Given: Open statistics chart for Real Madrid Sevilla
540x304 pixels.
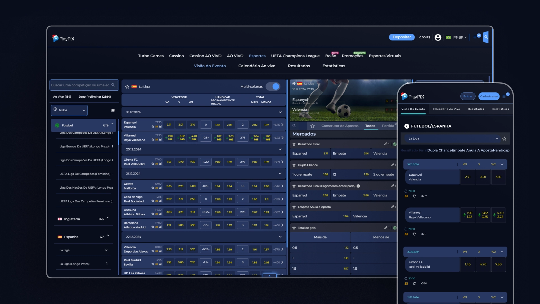Looking at the screenshot, I should (160, 264).
